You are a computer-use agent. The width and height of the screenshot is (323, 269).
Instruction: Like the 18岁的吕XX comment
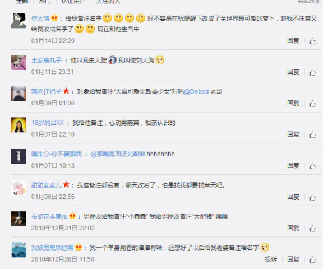pos(312,135)
